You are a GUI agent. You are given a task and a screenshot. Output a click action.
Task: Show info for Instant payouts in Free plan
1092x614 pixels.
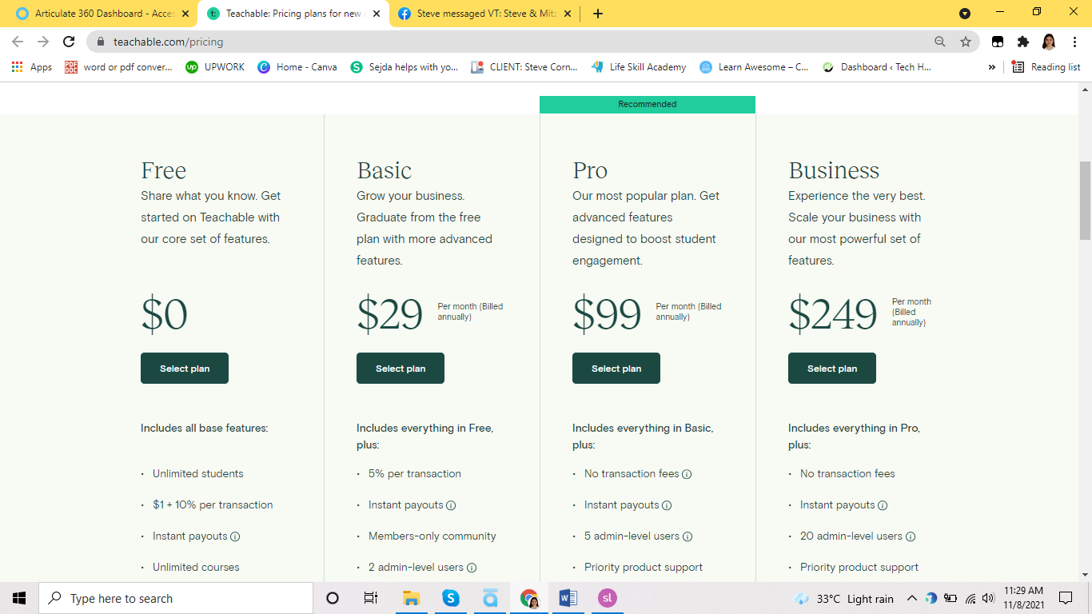coord(235,536)
